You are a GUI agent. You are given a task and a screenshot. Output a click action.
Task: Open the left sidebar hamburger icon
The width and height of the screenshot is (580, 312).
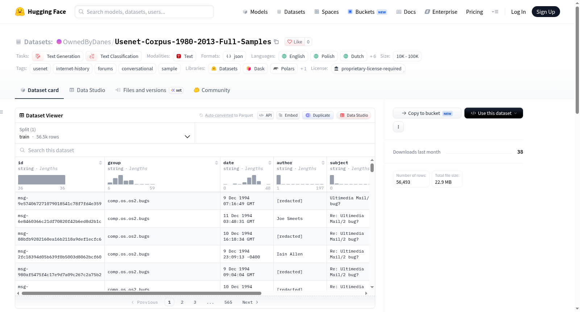tap(1, 112)
